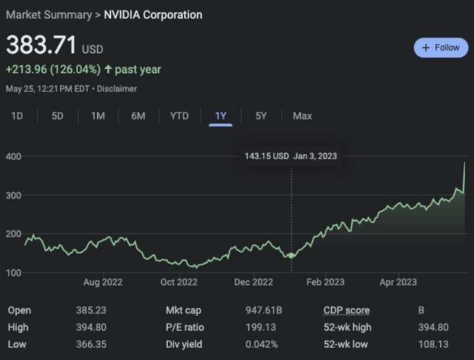Image resolution: width=474 pixels, height=360 pixels.
Task: Switch chart to 5D range
Action: pyautogui.click(x=57, y=116)
